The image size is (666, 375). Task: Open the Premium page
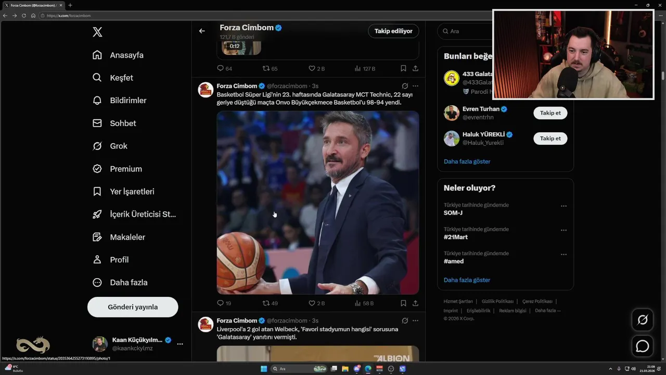point(117,169)
